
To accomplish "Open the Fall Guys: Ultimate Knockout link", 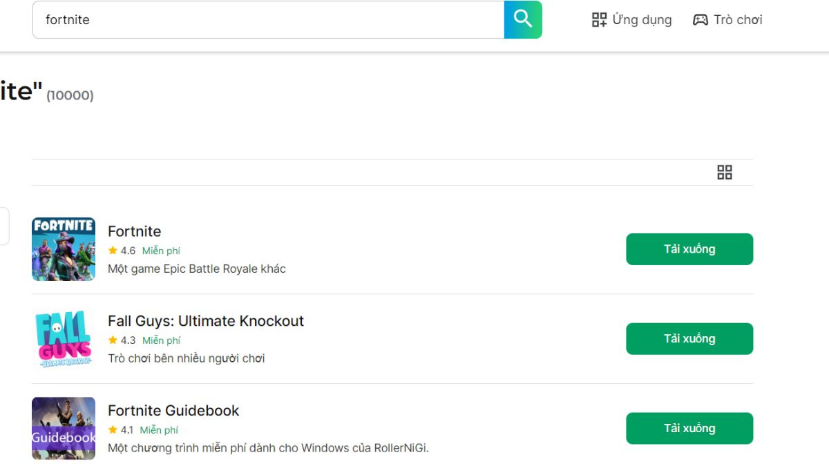I will point(206,321).
